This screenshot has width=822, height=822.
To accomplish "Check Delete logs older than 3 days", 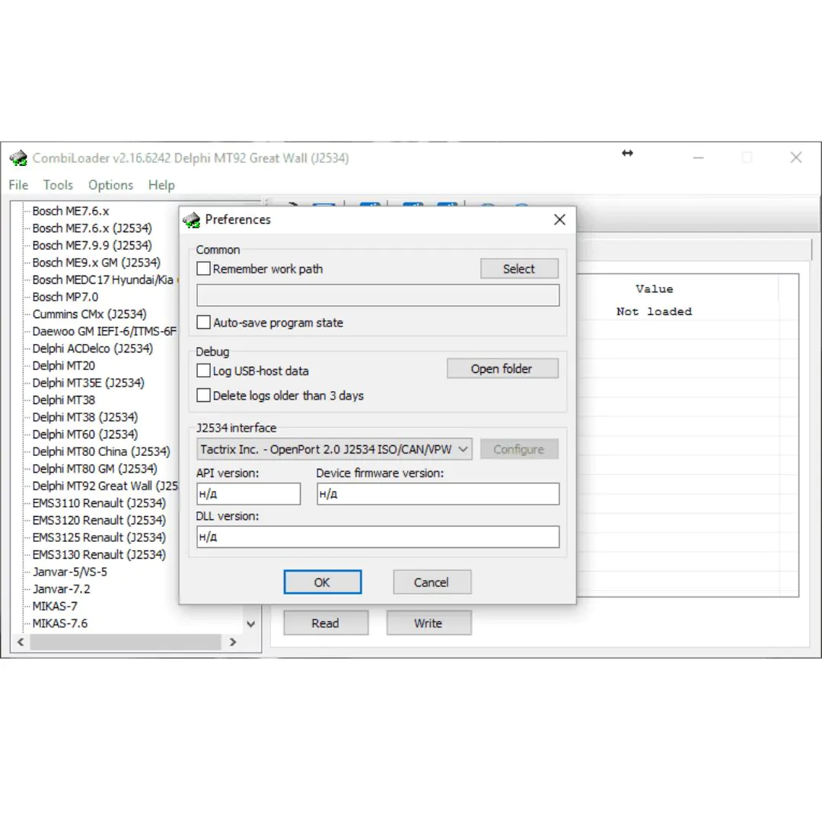I will click(204, 396).
